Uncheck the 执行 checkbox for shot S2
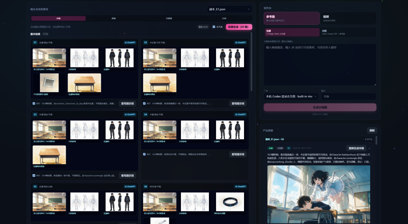The width and height of the screenshot is (408, 224). click(x=144, y=104)
